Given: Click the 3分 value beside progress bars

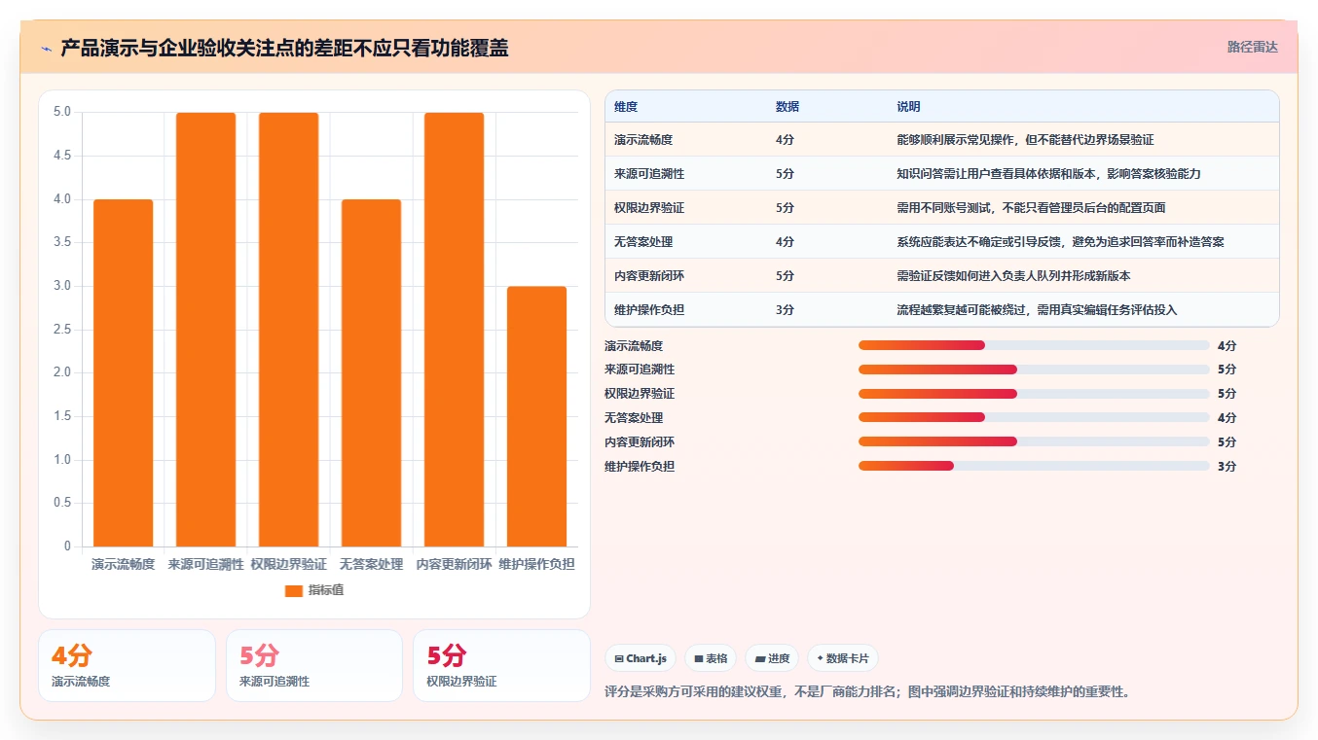Looking at the screenshot, I should click(1226, 467).
